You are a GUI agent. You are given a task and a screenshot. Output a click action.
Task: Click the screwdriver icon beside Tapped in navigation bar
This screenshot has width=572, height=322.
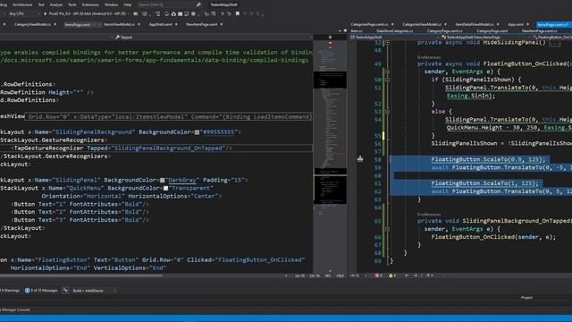[x=117, y=38]
